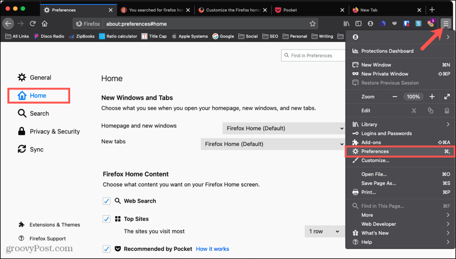Image resolution: width=456 pixels, height=259 pixels.
Task: Close the Pocket tab
Action: pyautogui.click(x=343, y=10)
